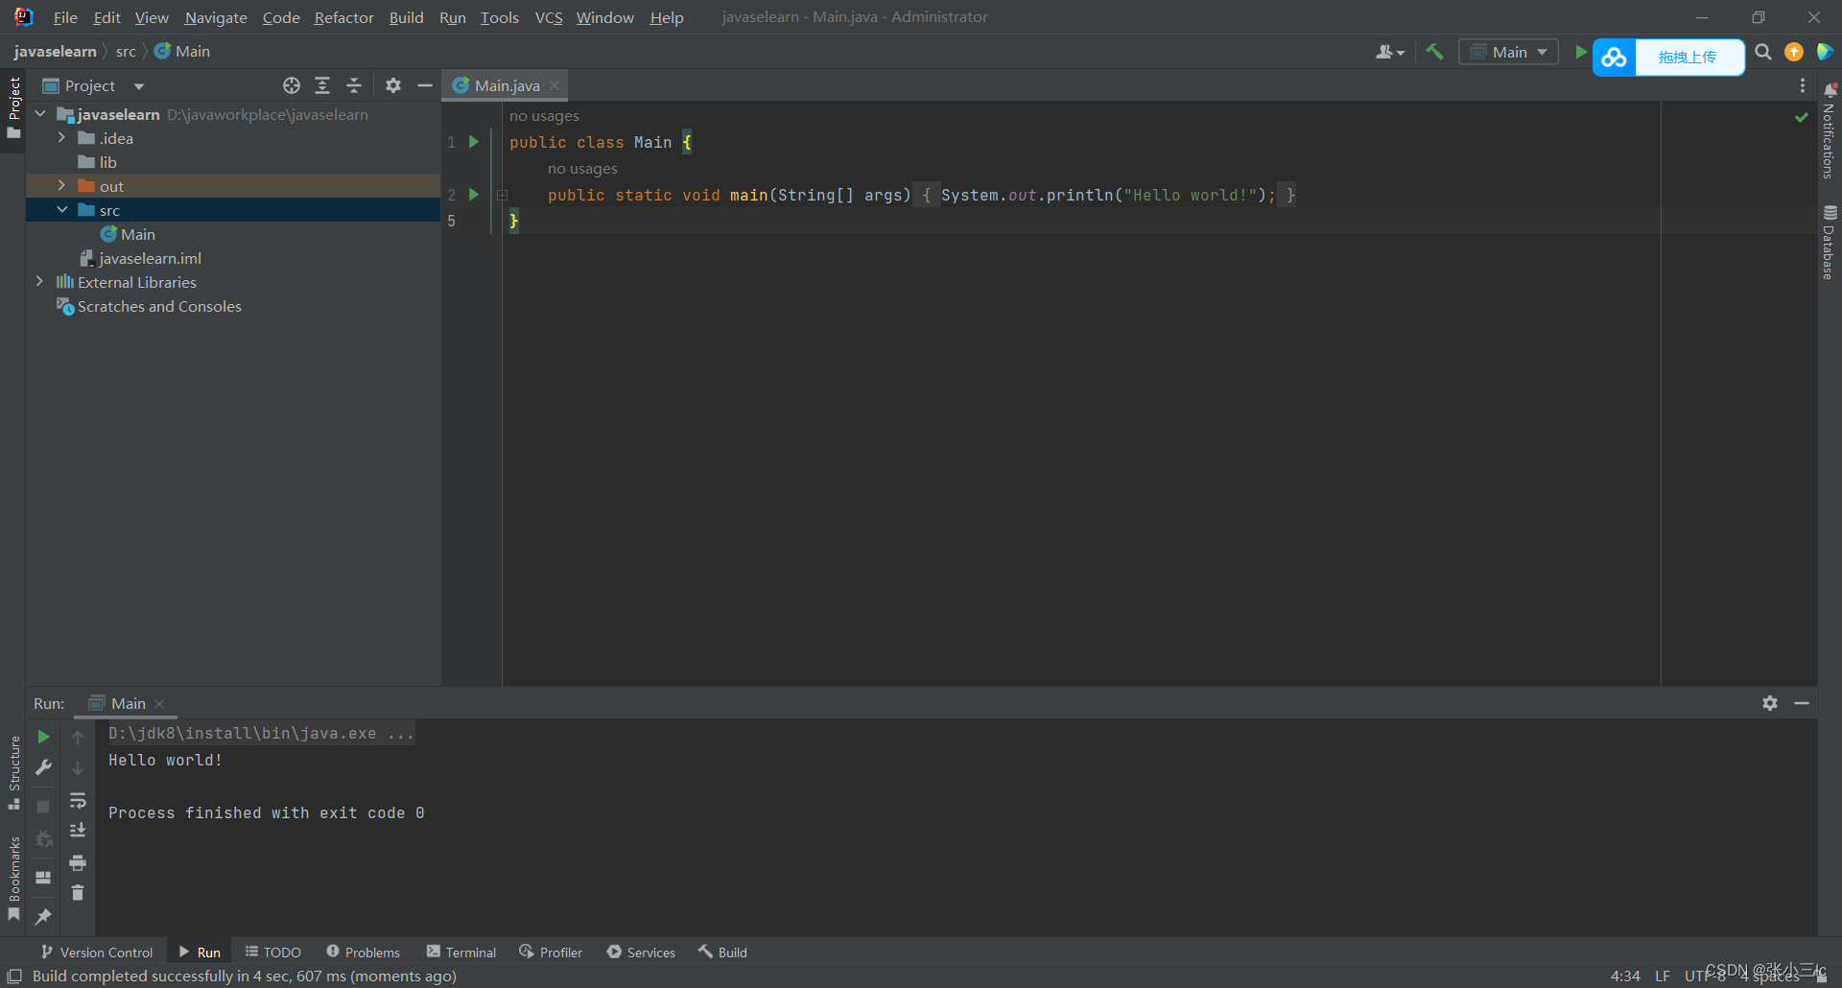This screenshot has width=1842, height=988.
Task: Click the Restore Layout icon in Run panel
Action: click(43, 878)
